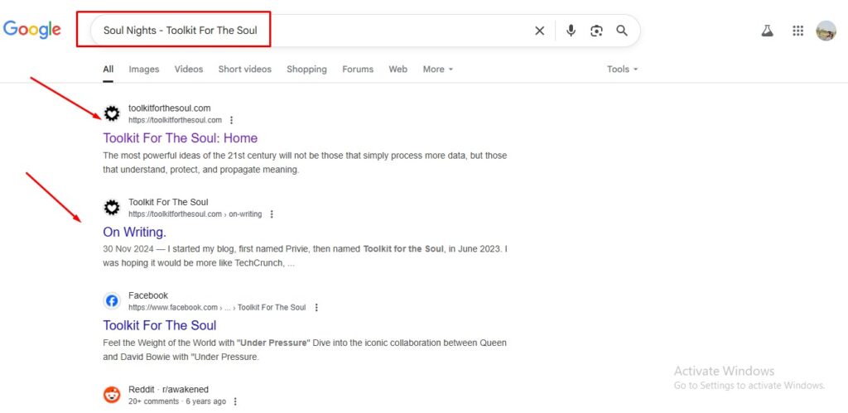Image resolution: width=848 pixels, height=413 pixels.
Task: Open the Google account profile avatar
Action: [826, 31]
